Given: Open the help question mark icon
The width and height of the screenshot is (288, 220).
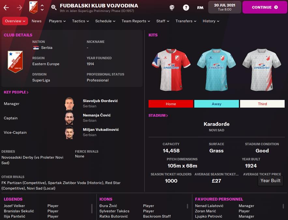Looking at the screenshot, I should 186,7.
